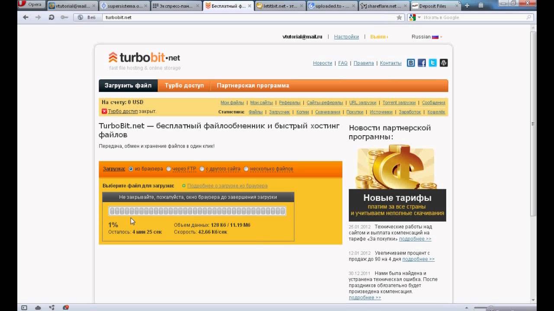Viewport: 554px width, 311px height.
Task: Open the Facebook social icon
Action: [422, 63]
